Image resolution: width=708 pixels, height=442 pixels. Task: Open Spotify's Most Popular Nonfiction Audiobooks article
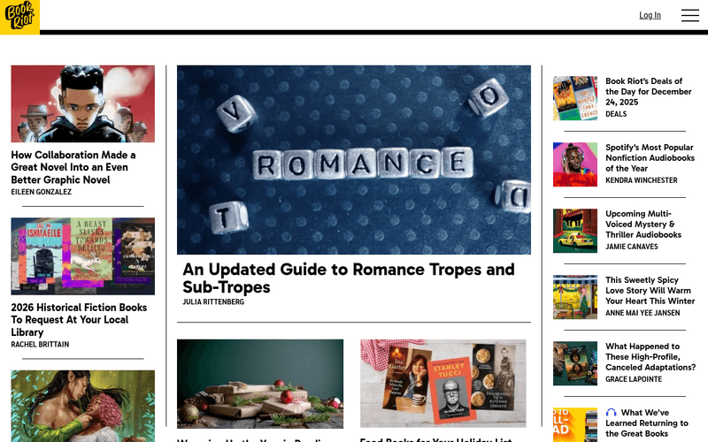pos(650,158)
